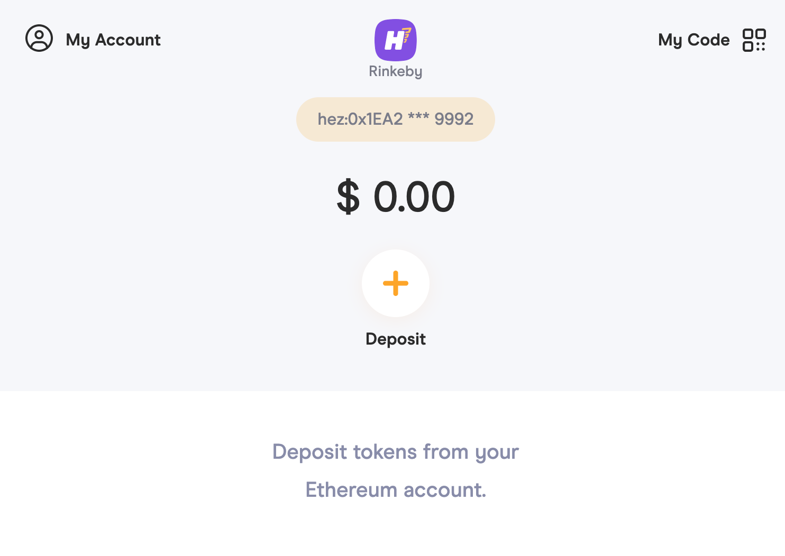
Task: Click the purple Hermez logo
Action: click(x=396, y=40)
